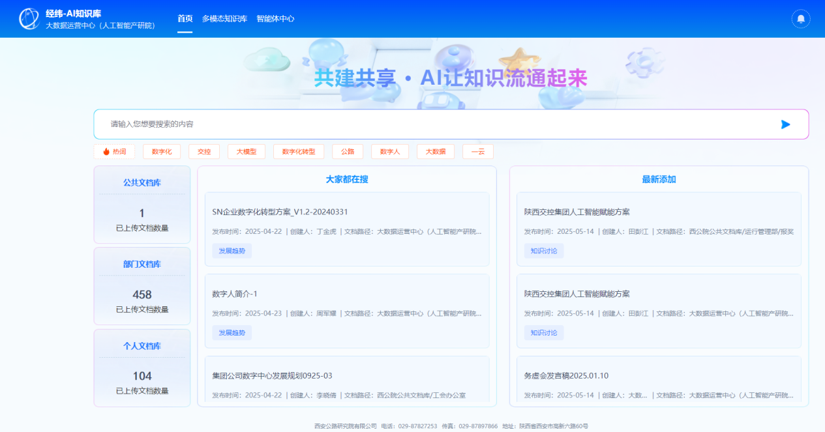Select the 交控 hot word tag
The width and height of the screenshot is (825, 432).
point(204,152)
